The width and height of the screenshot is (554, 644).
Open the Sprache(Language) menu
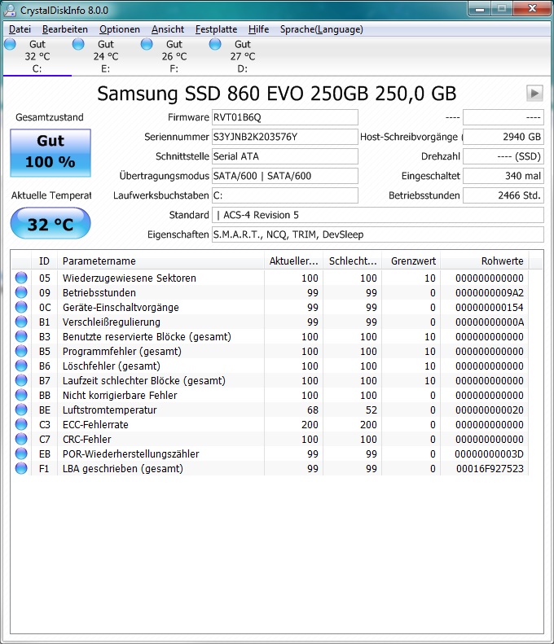point(321,29)
